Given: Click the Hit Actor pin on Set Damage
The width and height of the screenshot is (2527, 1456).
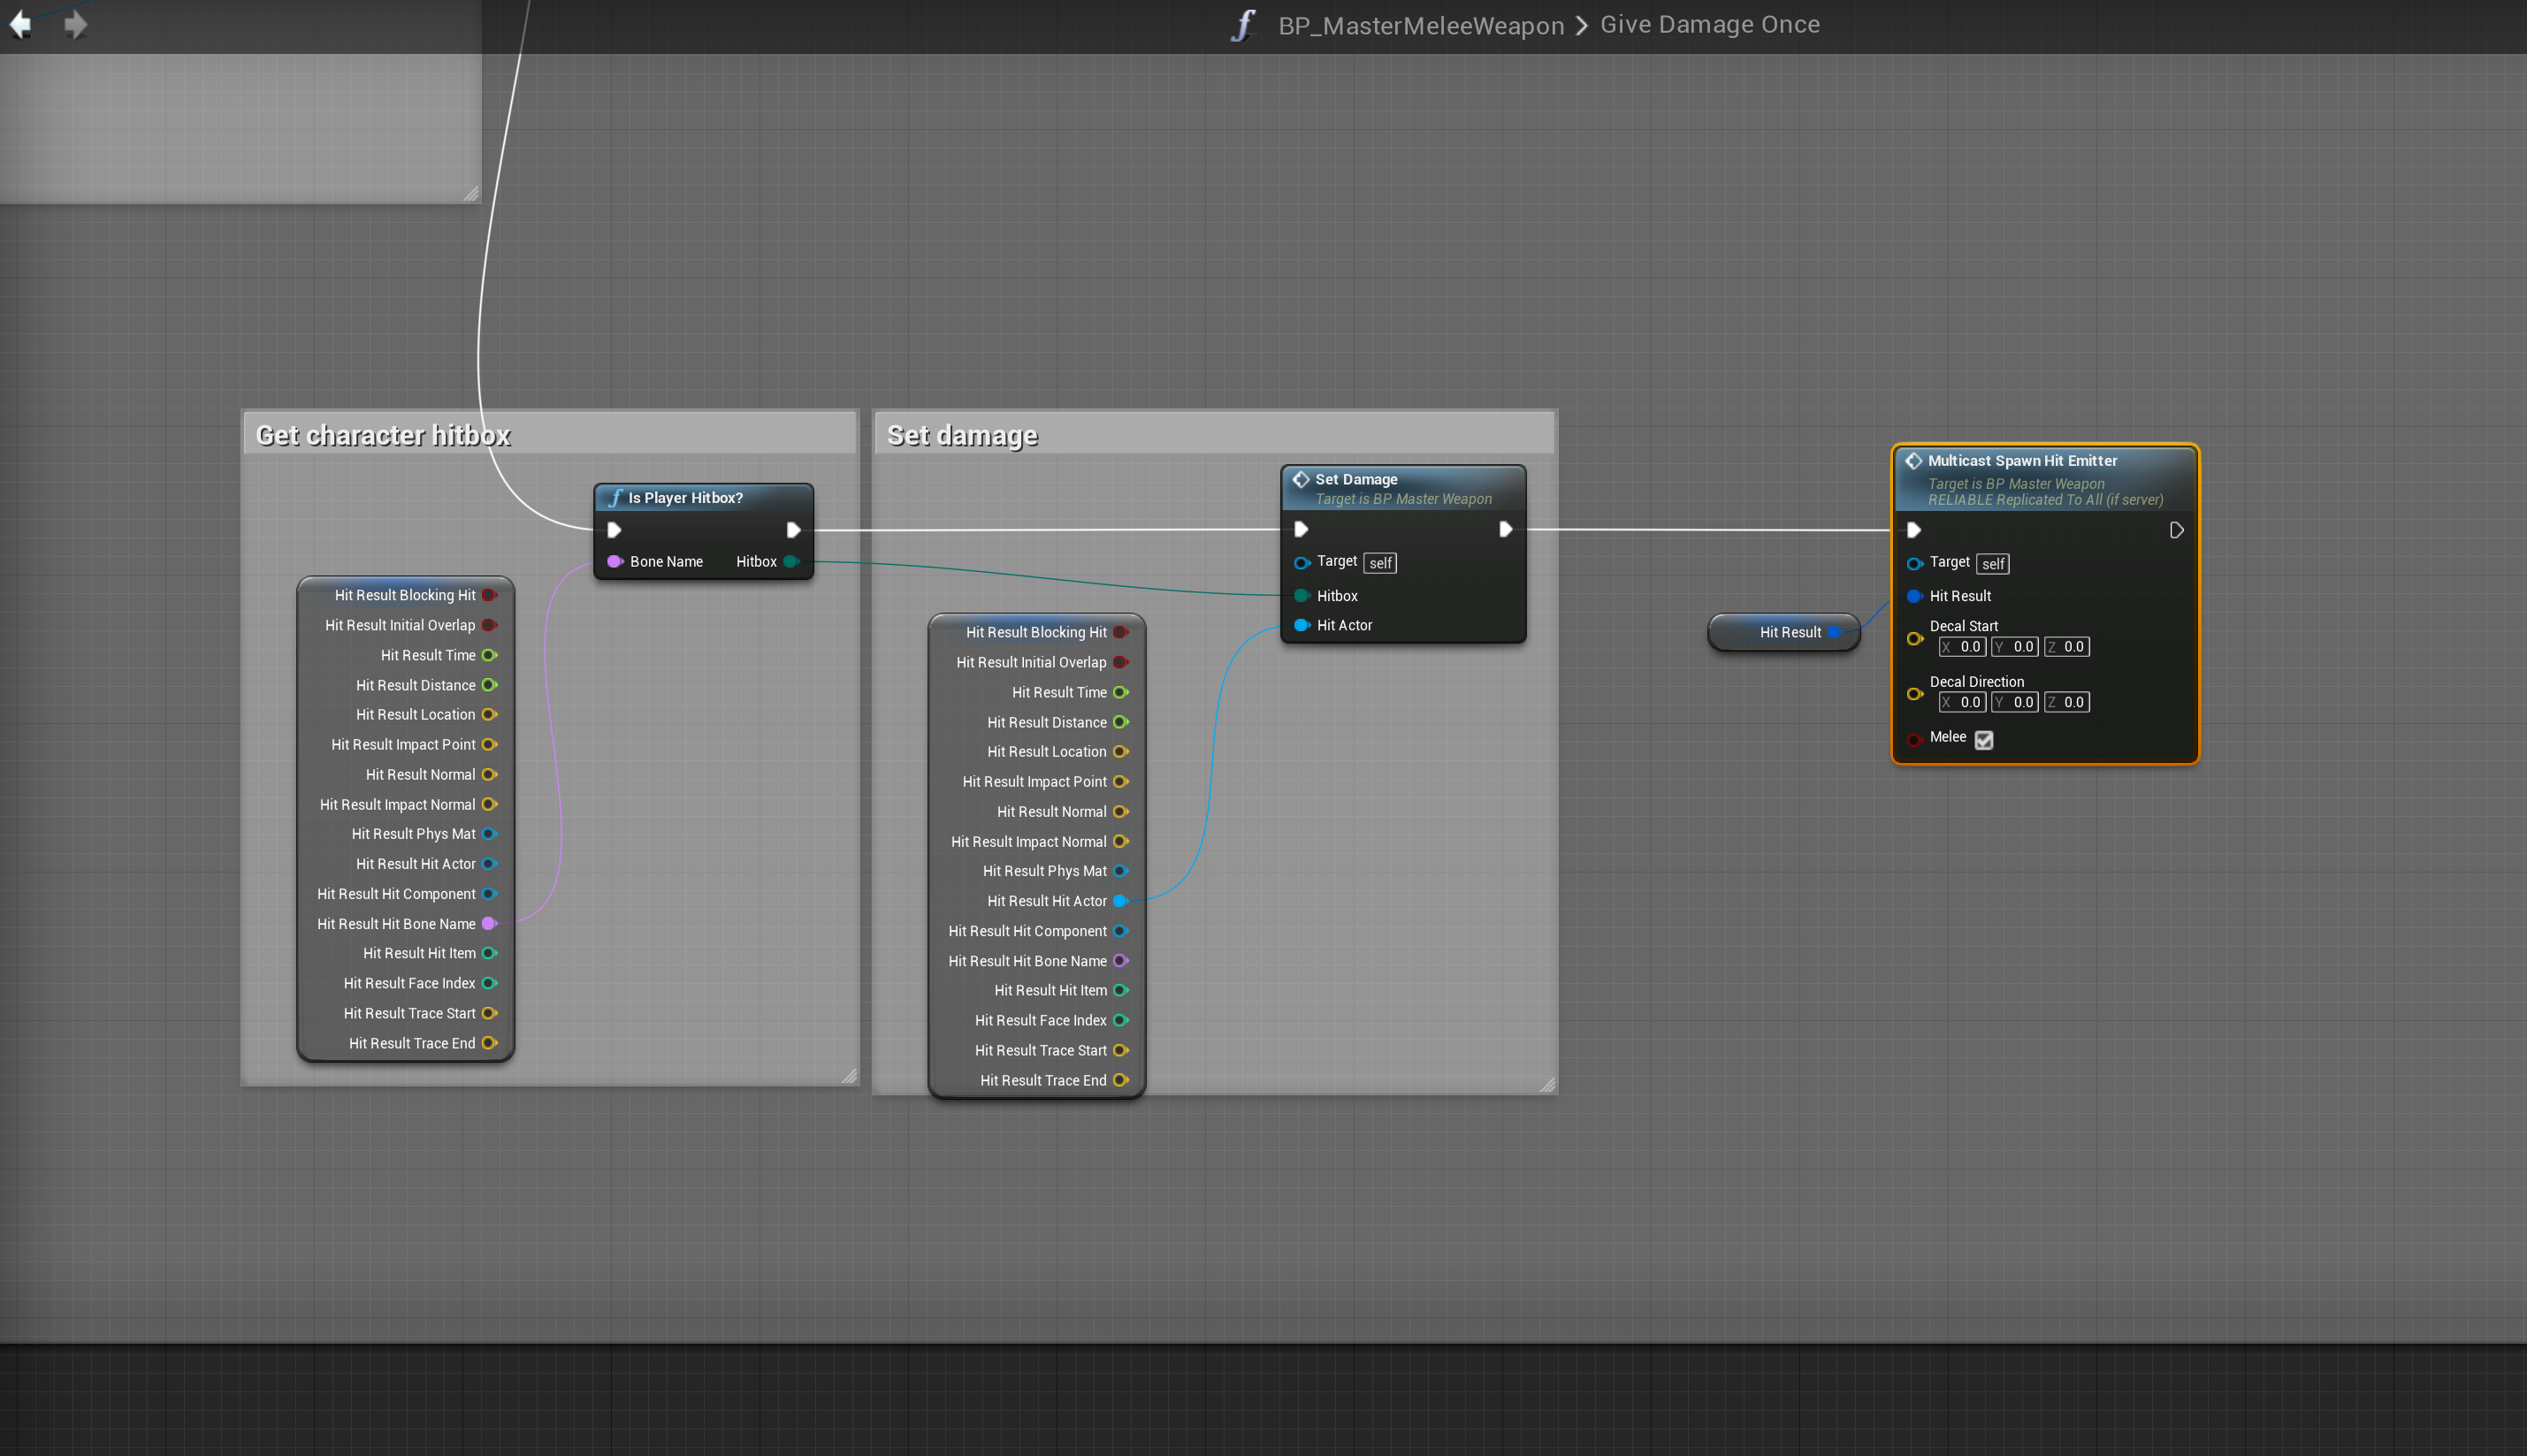Looking at the screenshot, I should click(1302, 625).
